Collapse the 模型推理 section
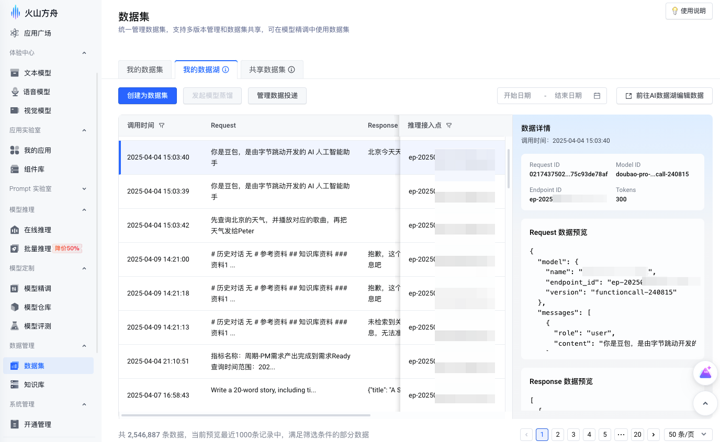Viewport: 720px width, 442px height. click(x=84, y=210)
